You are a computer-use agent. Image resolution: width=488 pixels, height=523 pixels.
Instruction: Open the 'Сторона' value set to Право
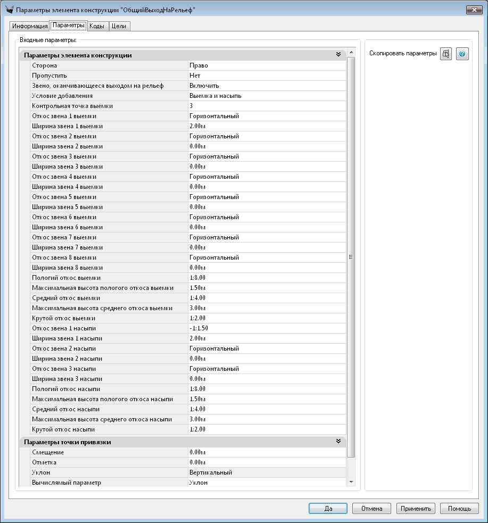[266, 65]
